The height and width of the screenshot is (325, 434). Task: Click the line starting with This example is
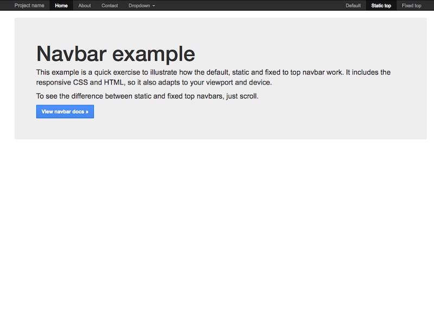click(213, 72)
